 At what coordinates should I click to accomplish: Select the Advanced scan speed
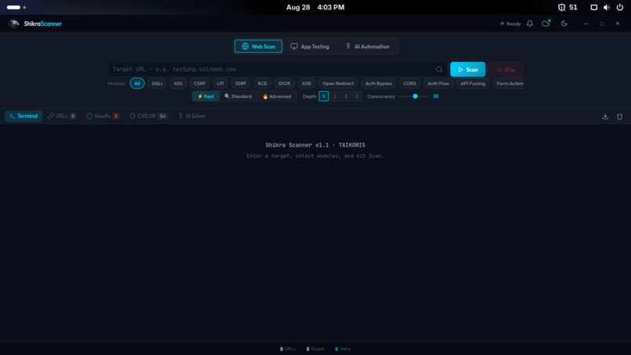[x=276, y=96]
